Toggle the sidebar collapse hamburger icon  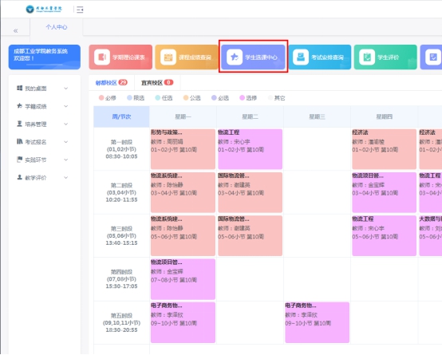point(80,10)
